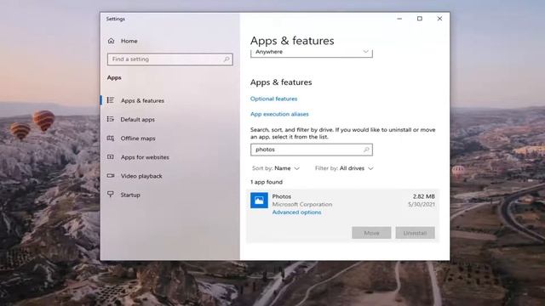
Task: Open Offline maps settings
Action: (x=138, y=139)
